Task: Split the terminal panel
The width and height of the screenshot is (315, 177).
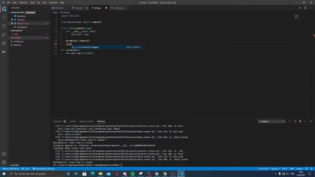Action: pos(295,121)
